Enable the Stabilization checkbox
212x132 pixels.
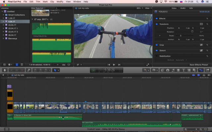157,56
